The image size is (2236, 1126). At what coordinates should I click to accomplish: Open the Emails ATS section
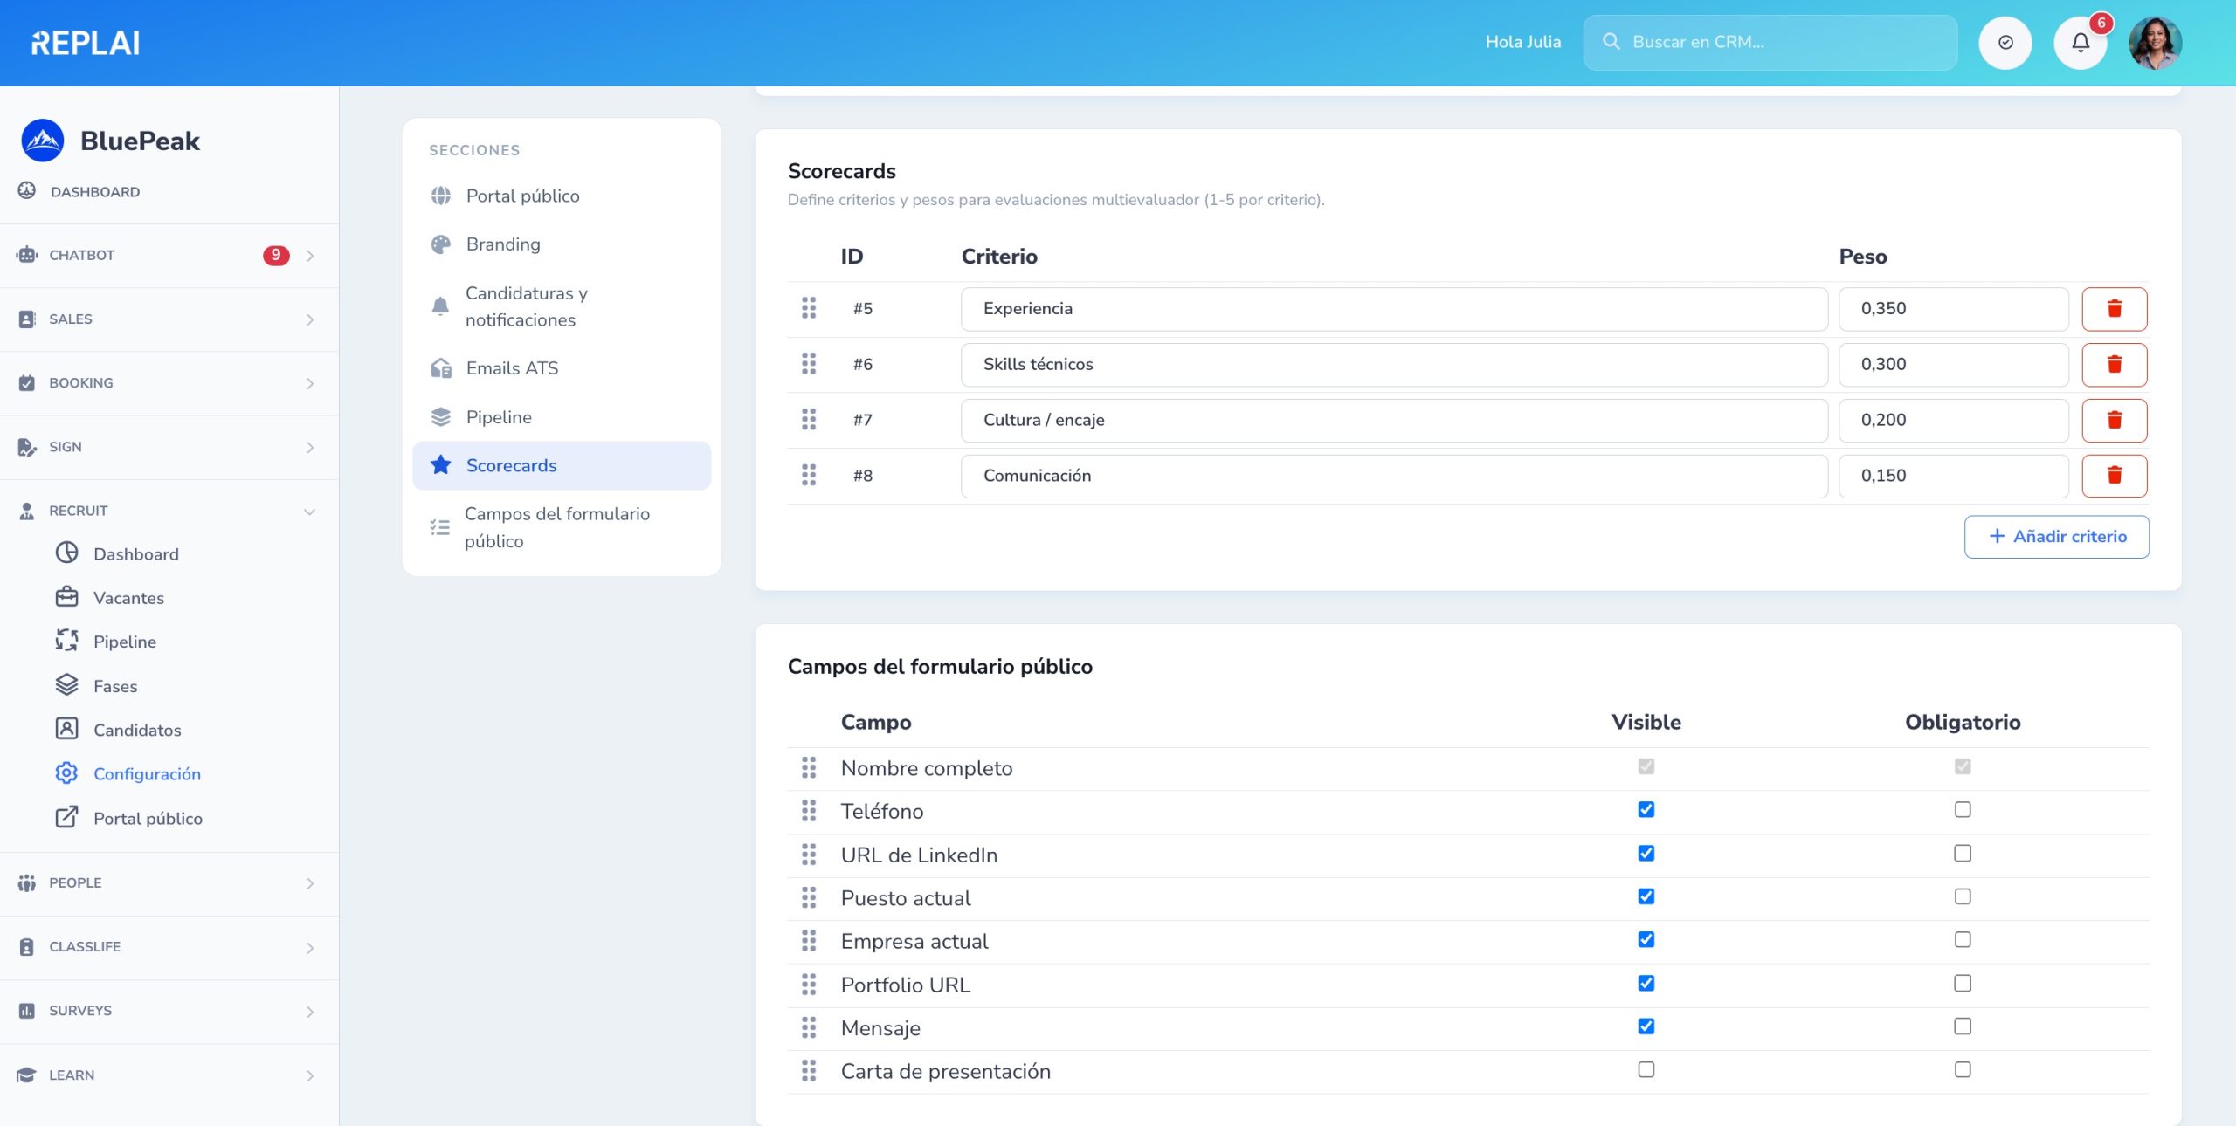point(562,368)
